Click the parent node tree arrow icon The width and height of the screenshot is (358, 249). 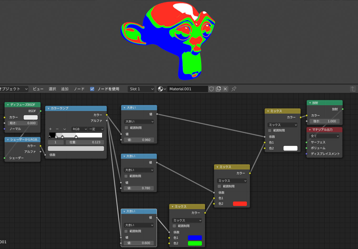353,89
